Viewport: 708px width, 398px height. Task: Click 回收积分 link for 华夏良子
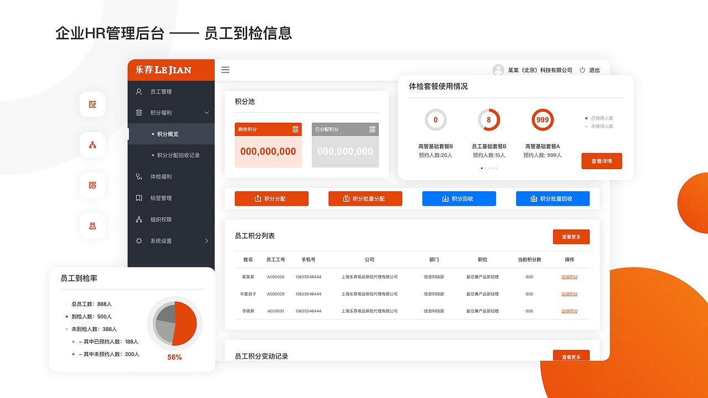pyautogui.click(x=569, y=294)
